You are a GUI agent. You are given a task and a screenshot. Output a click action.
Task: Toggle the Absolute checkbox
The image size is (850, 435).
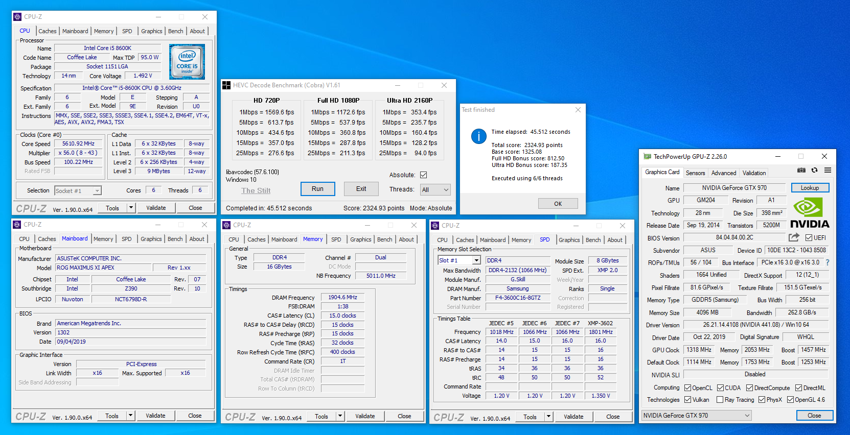tap(423, 175)
